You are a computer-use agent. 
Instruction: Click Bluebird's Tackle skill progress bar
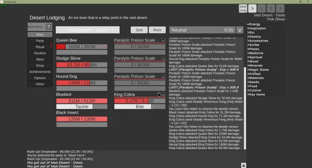(82, 107)
